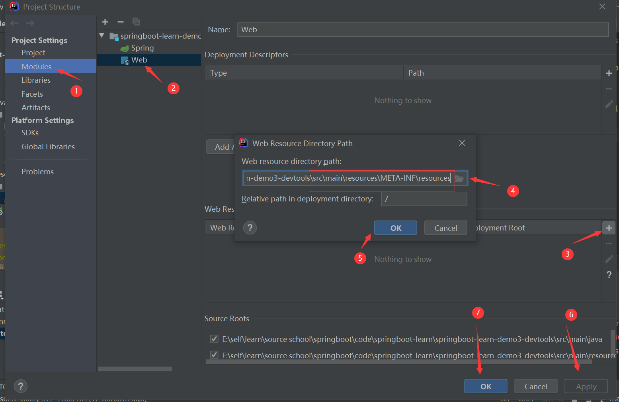
Task: Open Libraries settings section
Action: (x=36, y=80)
